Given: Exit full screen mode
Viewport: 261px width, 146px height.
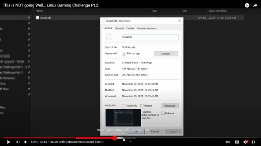Looking at the screenshot, I should click(x=253, y=142).
